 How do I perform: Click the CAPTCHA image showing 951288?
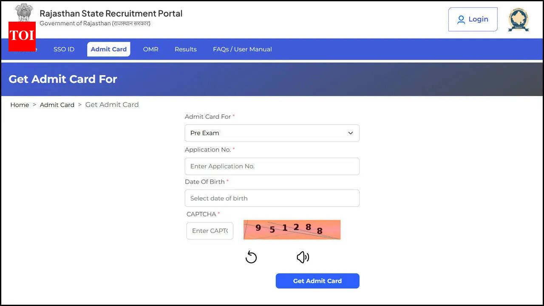click(x=292, y=229)
